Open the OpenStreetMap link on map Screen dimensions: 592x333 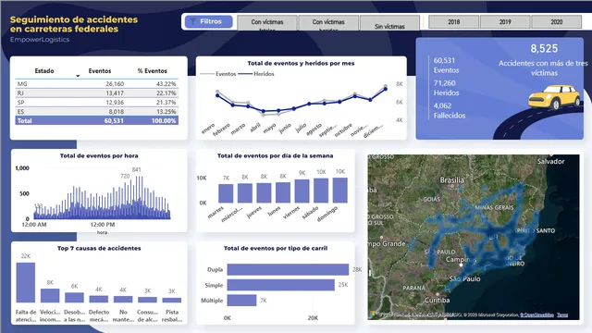pyautogui.click(x=536, y=314)
